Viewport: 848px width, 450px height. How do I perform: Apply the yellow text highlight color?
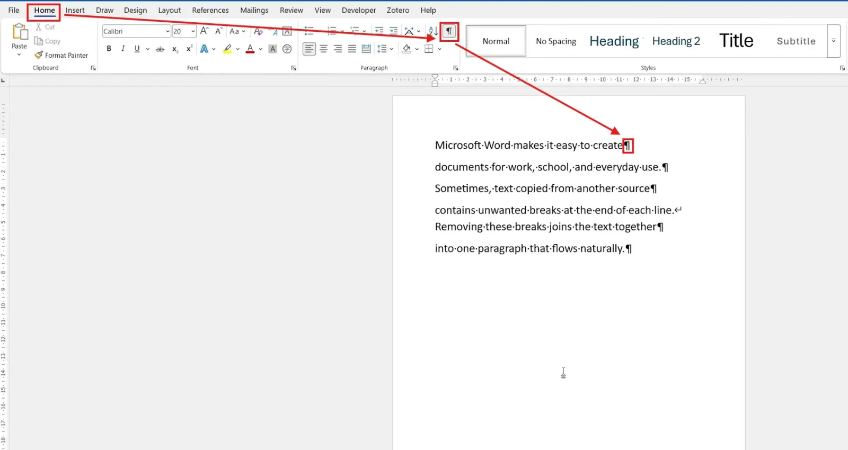pyautogui.click(x=227, y=49)
